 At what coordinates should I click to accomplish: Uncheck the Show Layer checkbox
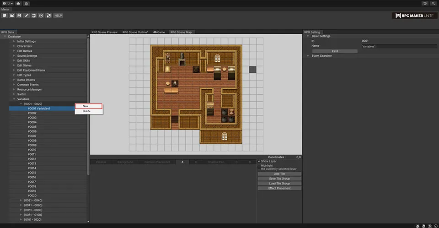[259, 161]
